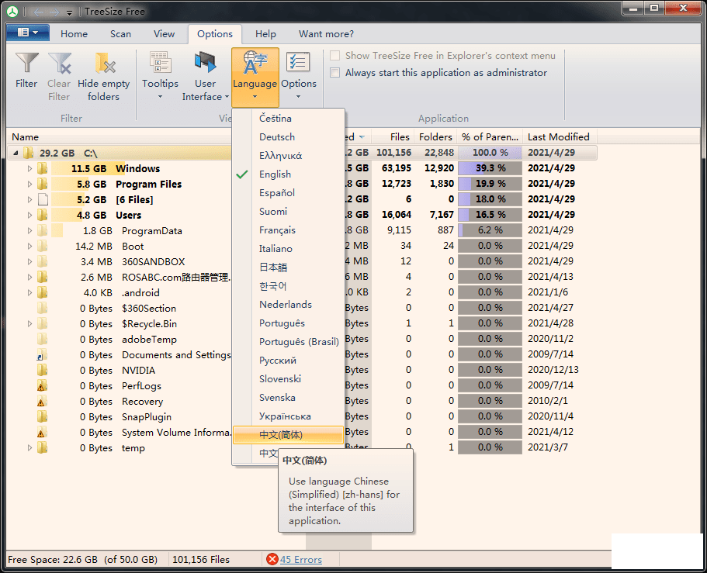Click the Filter funnel icon
Screen dimensions: 707x573
(x=26, y=63)
